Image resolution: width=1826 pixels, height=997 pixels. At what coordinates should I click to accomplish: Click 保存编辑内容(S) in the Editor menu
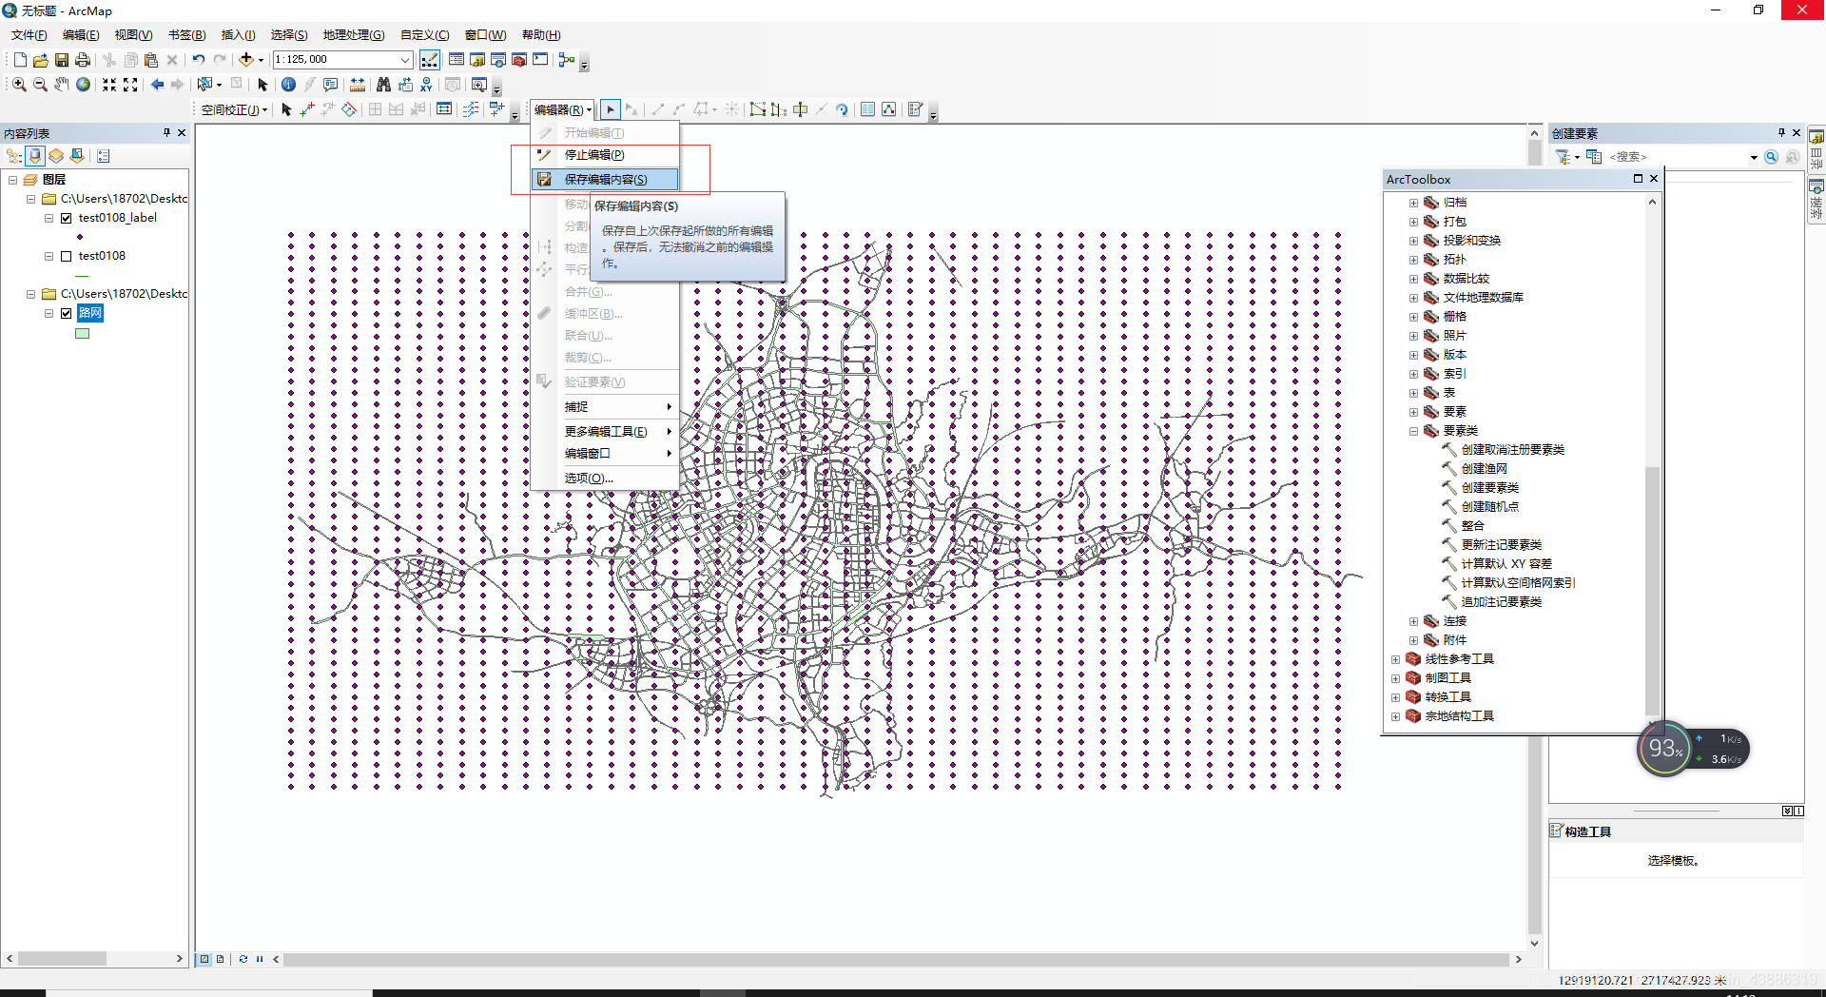605,179
